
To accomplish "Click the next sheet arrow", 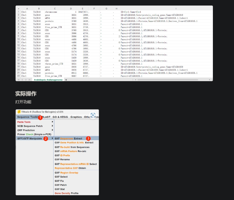I will tap(26, 80).
